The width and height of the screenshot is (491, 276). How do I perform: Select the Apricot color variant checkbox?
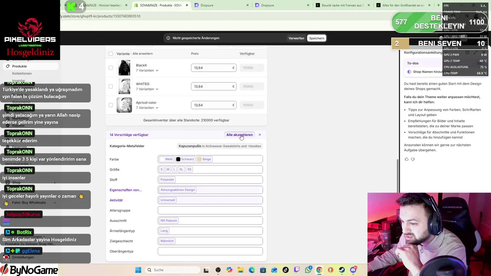pyautogui.click(x=111, y=105)
